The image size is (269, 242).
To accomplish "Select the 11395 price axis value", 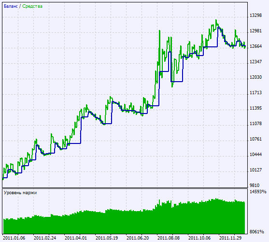I will tap(255, 108).
